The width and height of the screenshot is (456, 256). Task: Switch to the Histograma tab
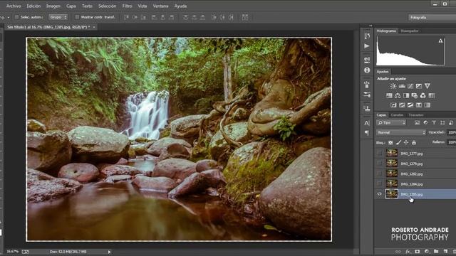pyautogui.click(x=386, y=31)
